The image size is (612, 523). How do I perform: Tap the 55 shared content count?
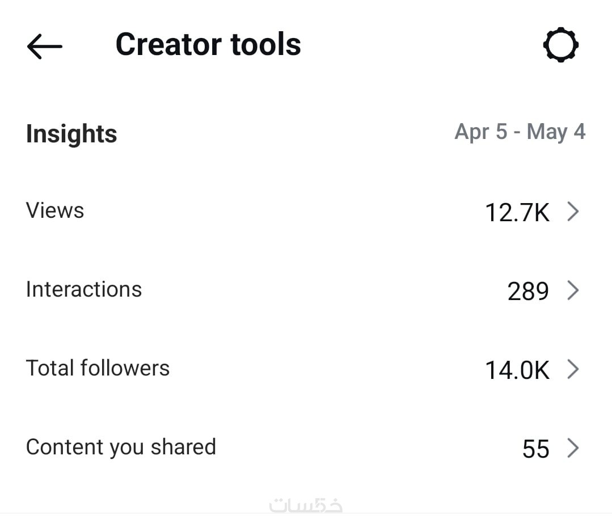click(535, 449)
